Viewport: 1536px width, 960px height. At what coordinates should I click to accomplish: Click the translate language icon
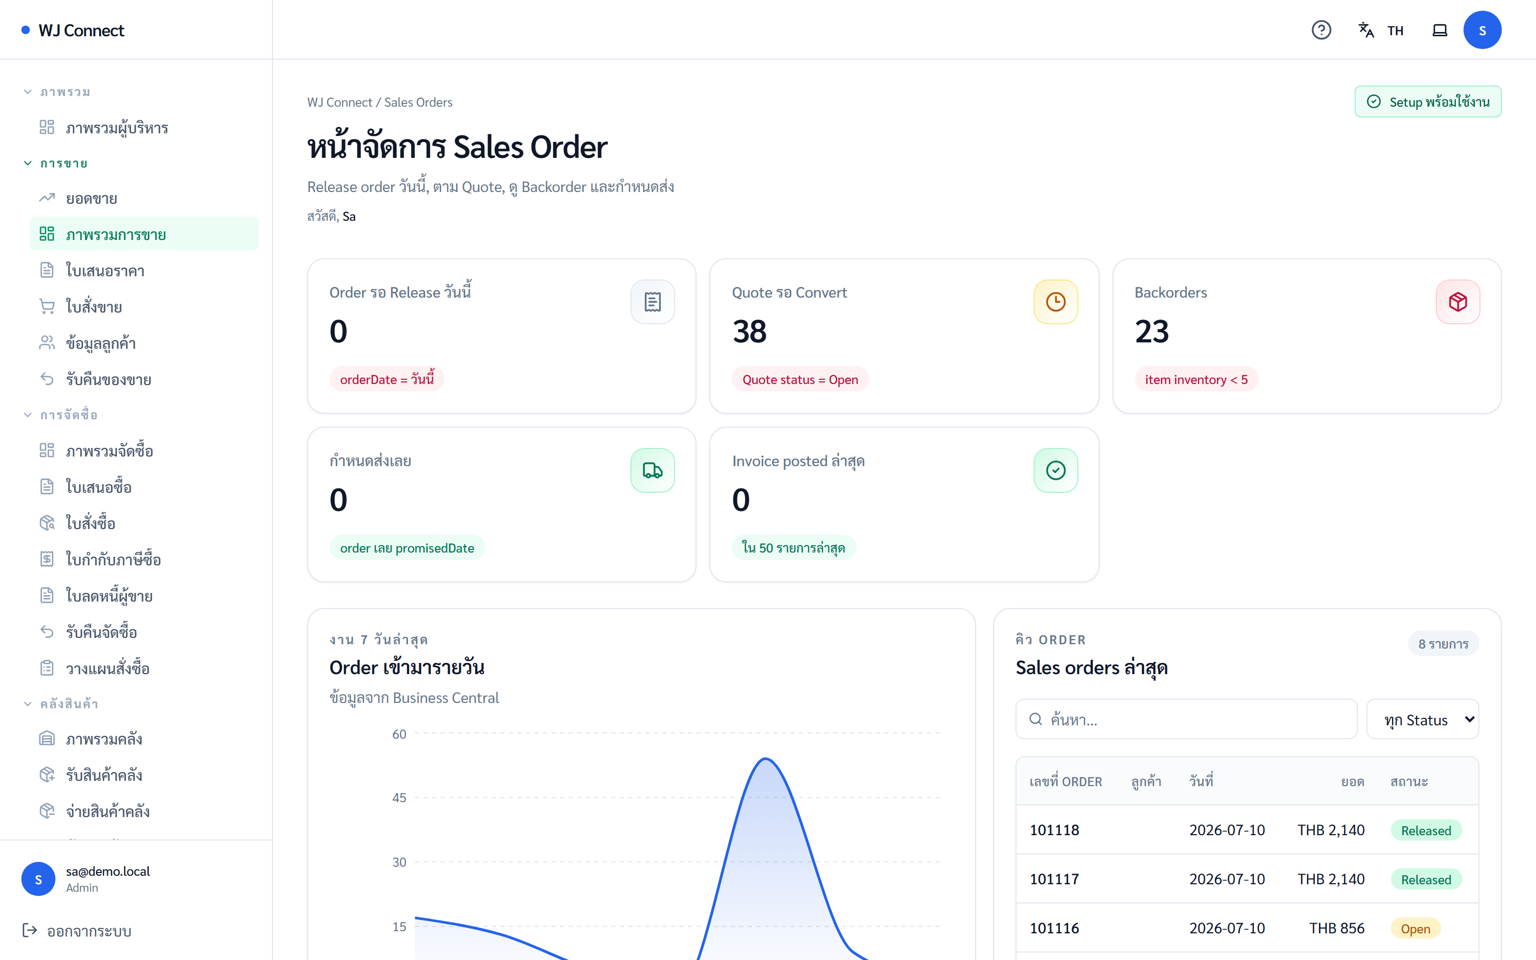click(x=1366, y=30)
